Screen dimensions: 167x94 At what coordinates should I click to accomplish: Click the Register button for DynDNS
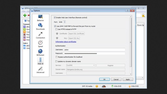click(x=111, y=65)
